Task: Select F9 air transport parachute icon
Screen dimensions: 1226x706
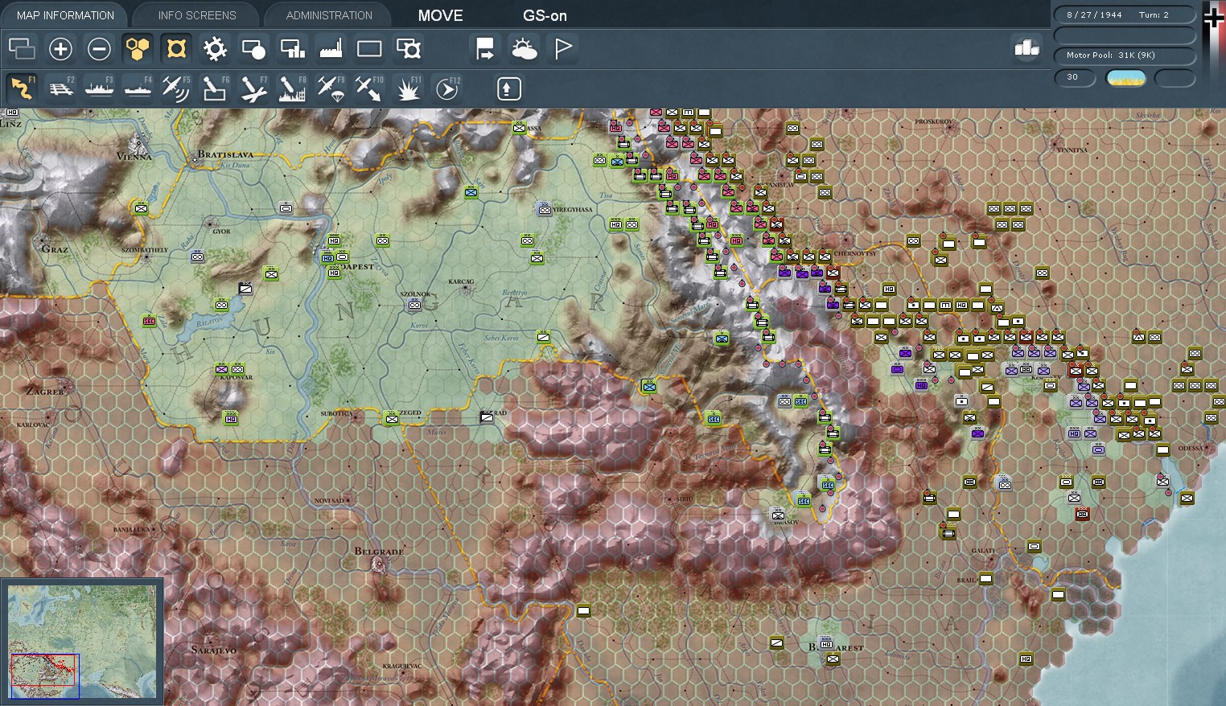Action: (331, 88)
